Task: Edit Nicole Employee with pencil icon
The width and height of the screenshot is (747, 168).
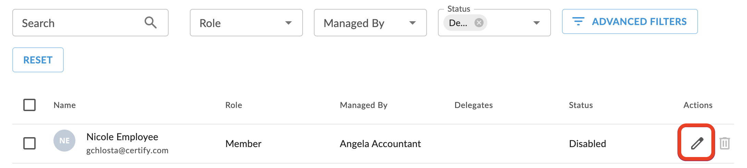Action: [697, 143]
